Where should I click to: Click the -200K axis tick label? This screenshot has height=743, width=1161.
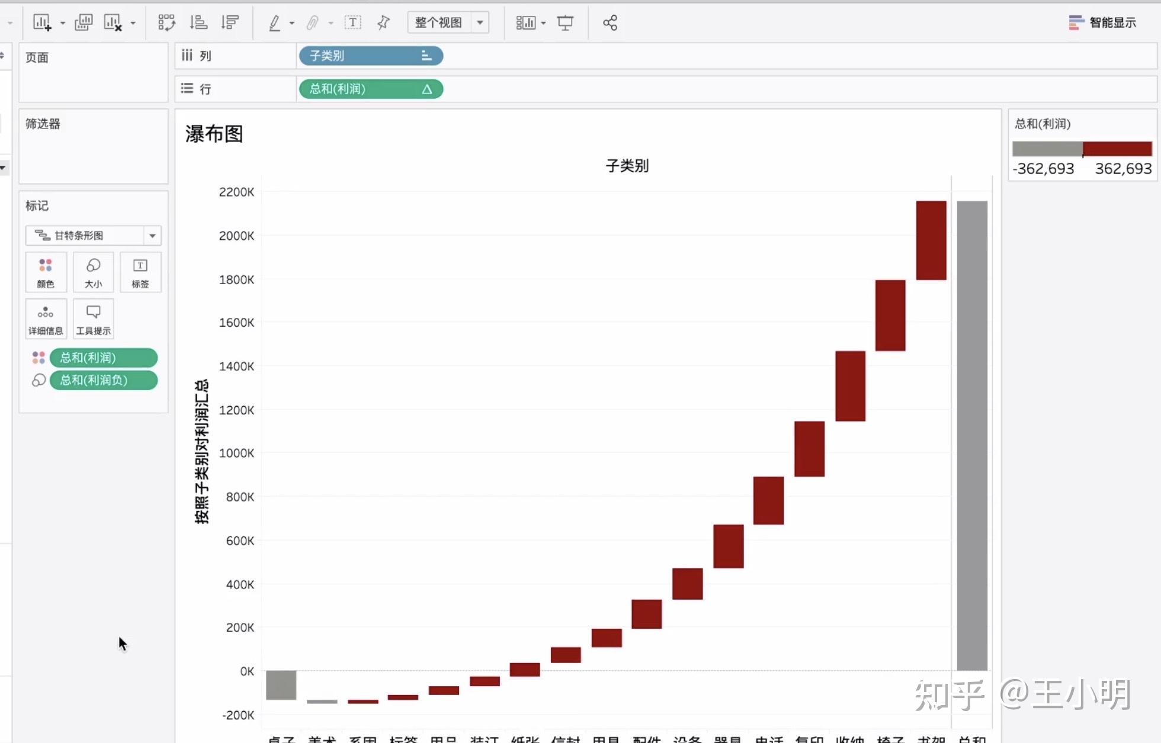(238, 715)
